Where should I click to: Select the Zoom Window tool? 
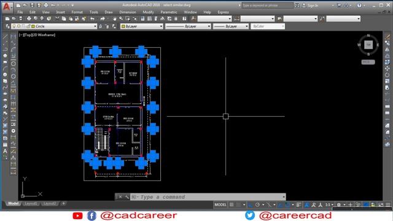[x=128, y=18]
